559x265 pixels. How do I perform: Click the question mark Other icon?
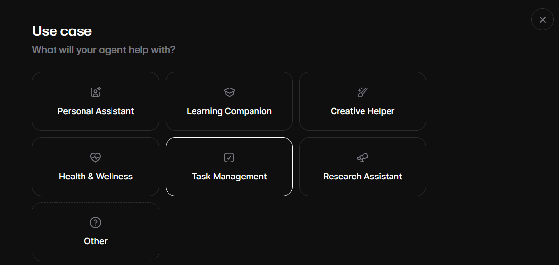[96, 223]
